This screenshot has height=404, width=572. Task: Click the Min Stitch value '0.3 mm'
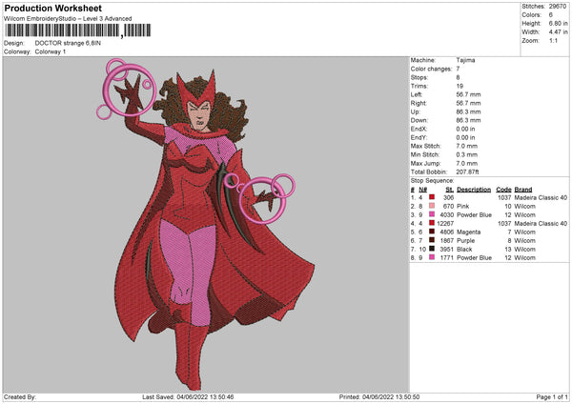coord(466,154)
